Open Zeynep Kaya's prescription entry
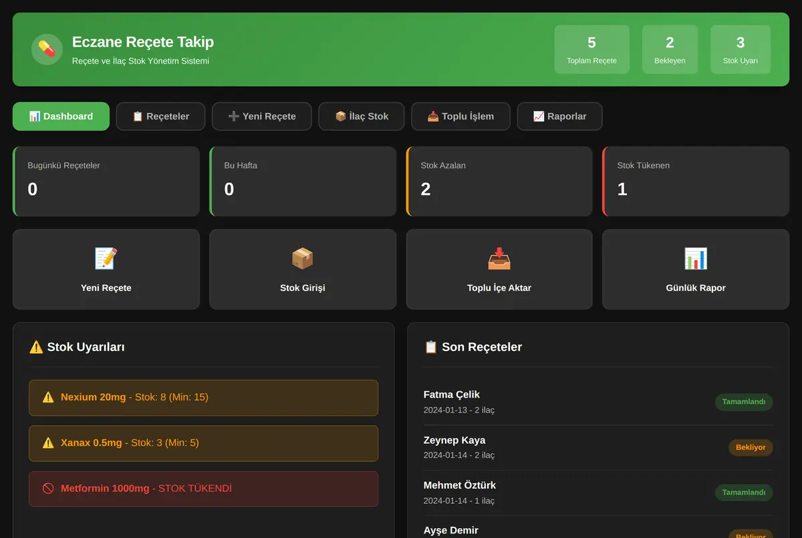802x538 pixels. tap(598, 448)
